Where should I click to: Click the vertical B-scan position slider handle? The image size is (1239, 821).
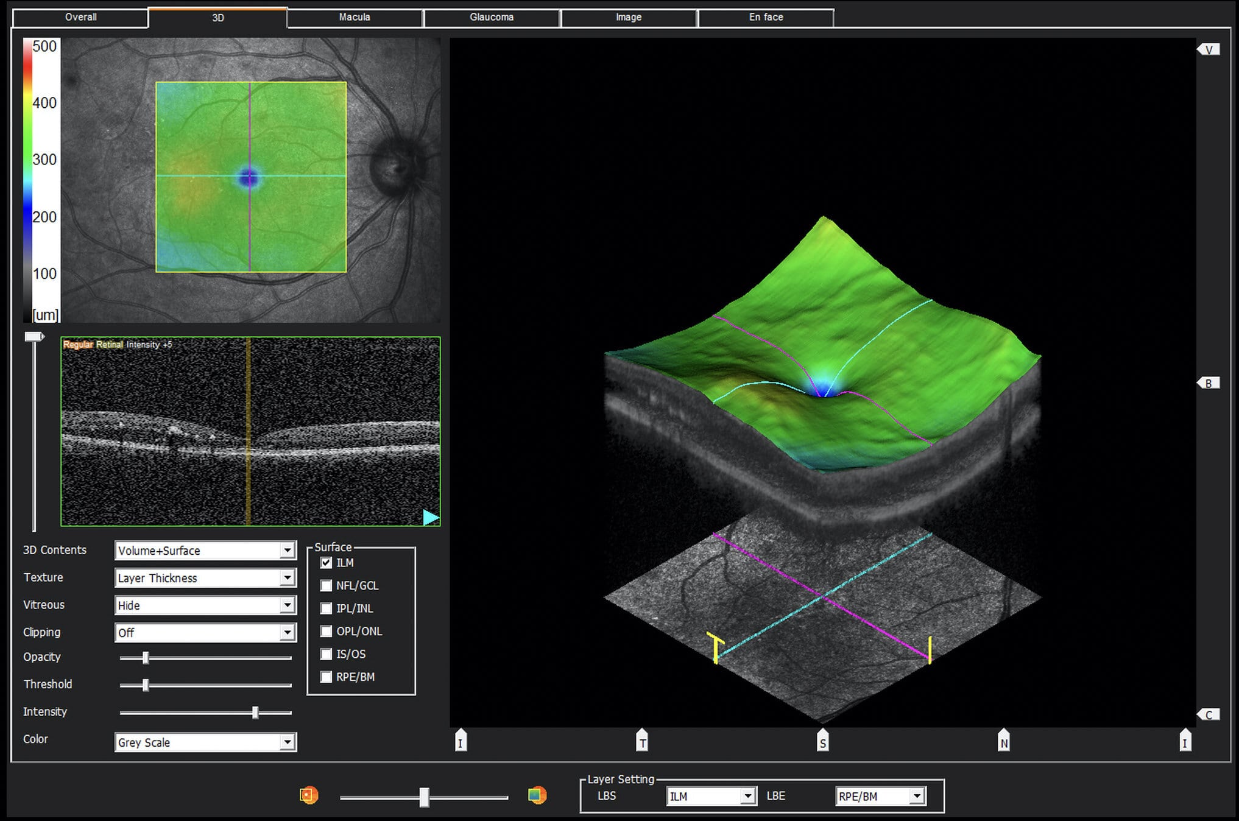click(34, 337)
